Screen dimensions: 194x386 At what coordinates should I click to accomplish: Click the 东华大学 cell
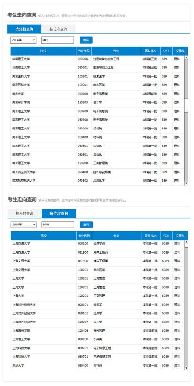[18, 366]
